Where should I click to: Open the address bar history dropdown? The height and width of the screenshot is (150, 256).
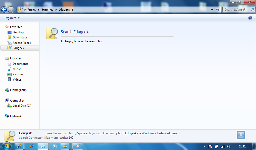[x=212, y=10]
